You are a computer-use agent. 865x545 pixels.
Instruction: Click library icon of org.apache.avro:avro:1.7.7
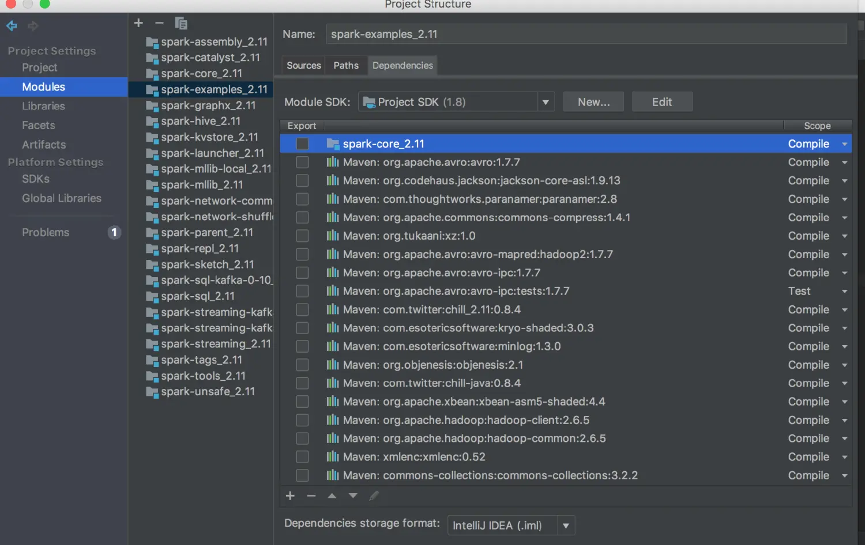coord(333,162)
